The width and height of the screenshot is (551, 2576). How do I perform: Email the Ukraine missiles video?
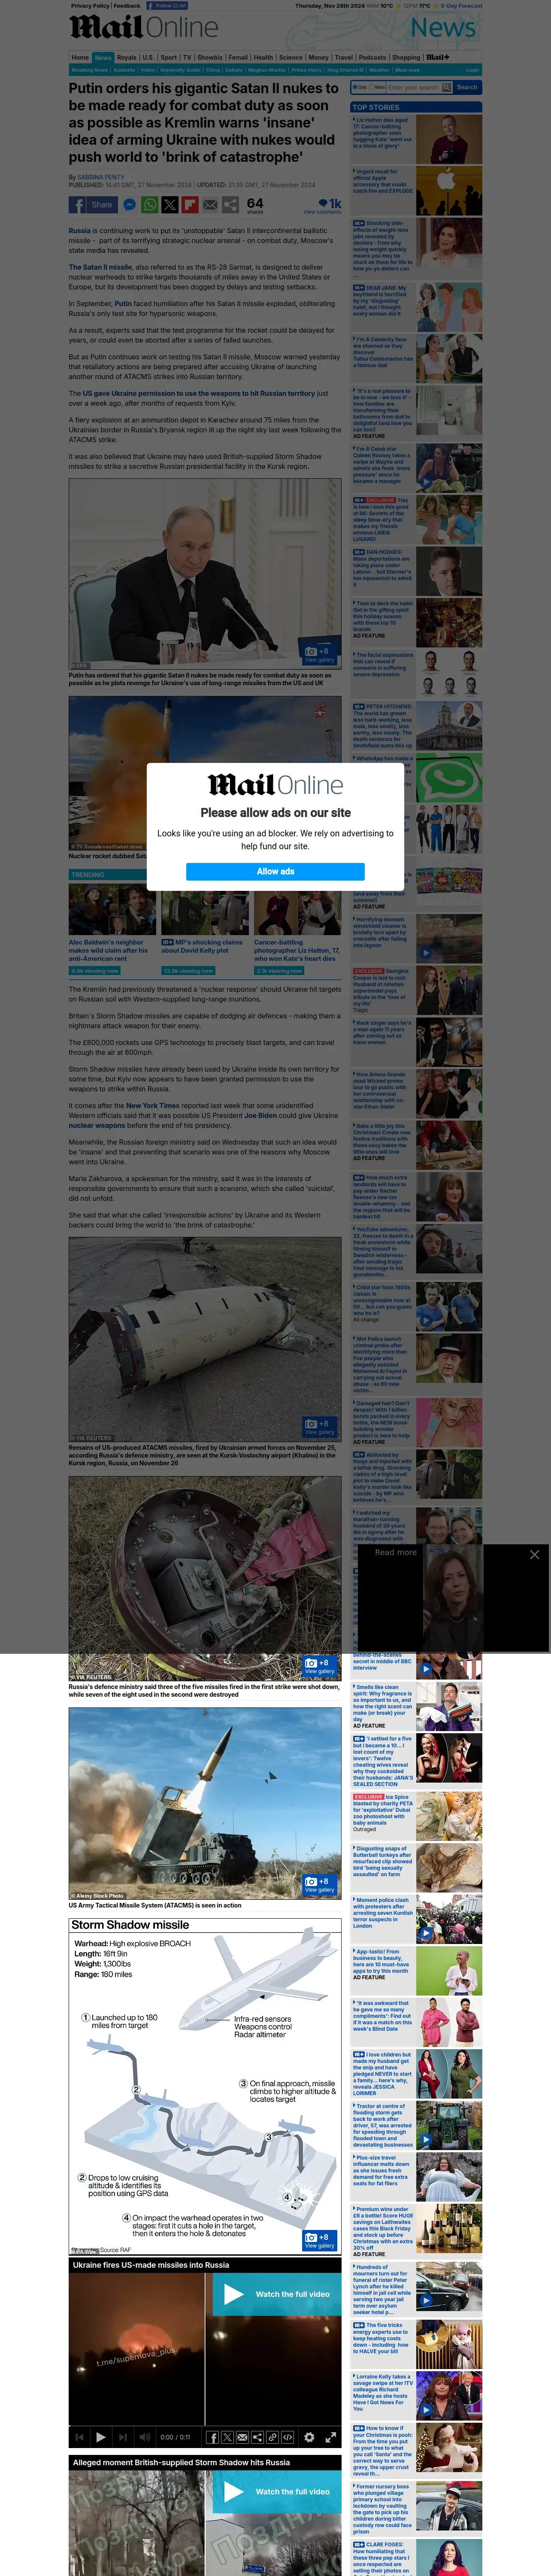242,2437
